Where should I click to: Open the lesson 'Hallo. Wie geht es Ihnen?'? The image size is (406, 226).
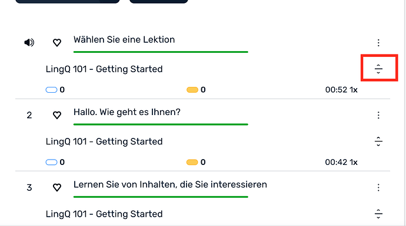(127, 112)
